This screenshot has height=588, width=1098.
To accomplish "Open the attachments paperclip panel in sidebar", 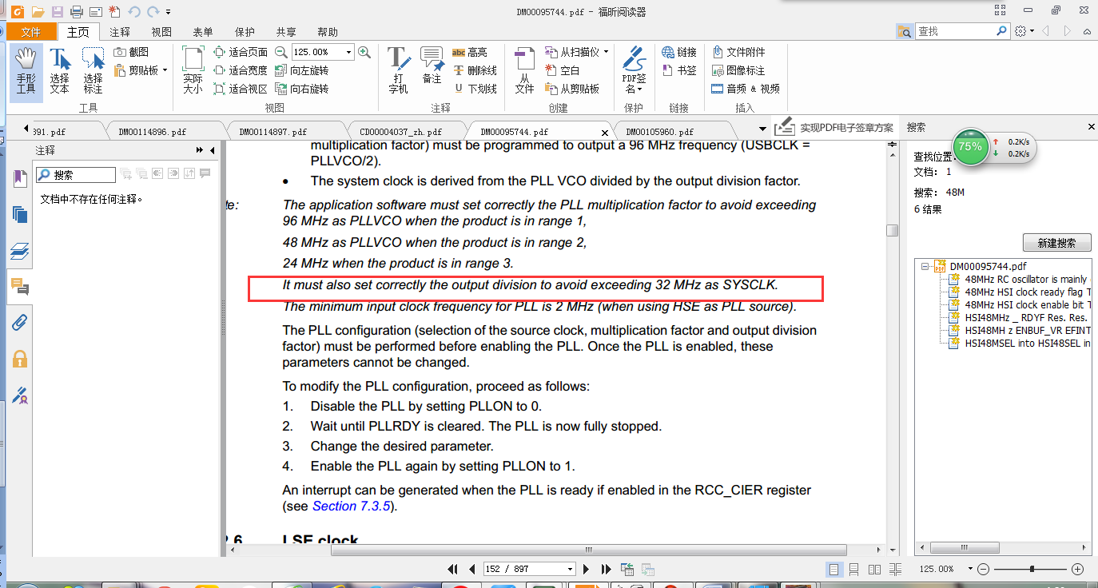I will point(19,323).
